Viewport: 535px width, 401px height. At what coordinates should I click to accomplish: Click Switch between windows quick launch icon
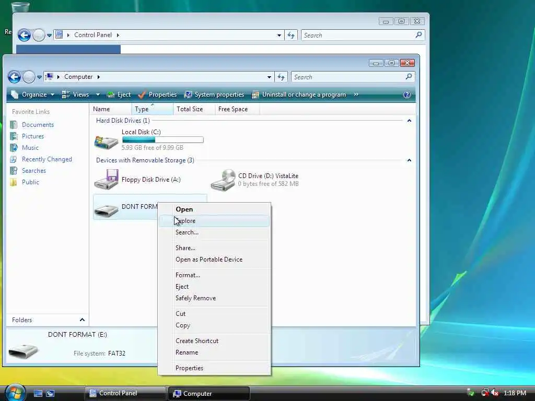[x=50, y=393]
